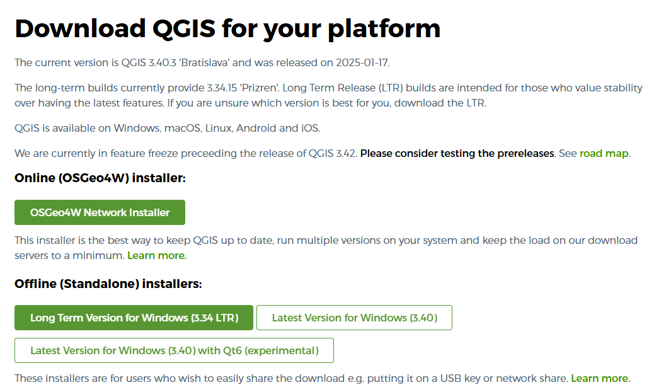
Task: Click the Latest Version with Qt6 experimental installer
Action: point(174,350)
